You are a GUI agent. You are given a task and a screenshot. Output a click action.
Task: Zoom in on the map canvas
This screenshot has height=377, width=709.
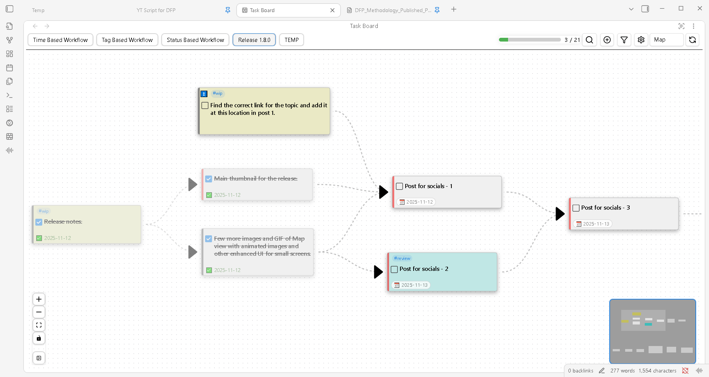tap(39, 300)
